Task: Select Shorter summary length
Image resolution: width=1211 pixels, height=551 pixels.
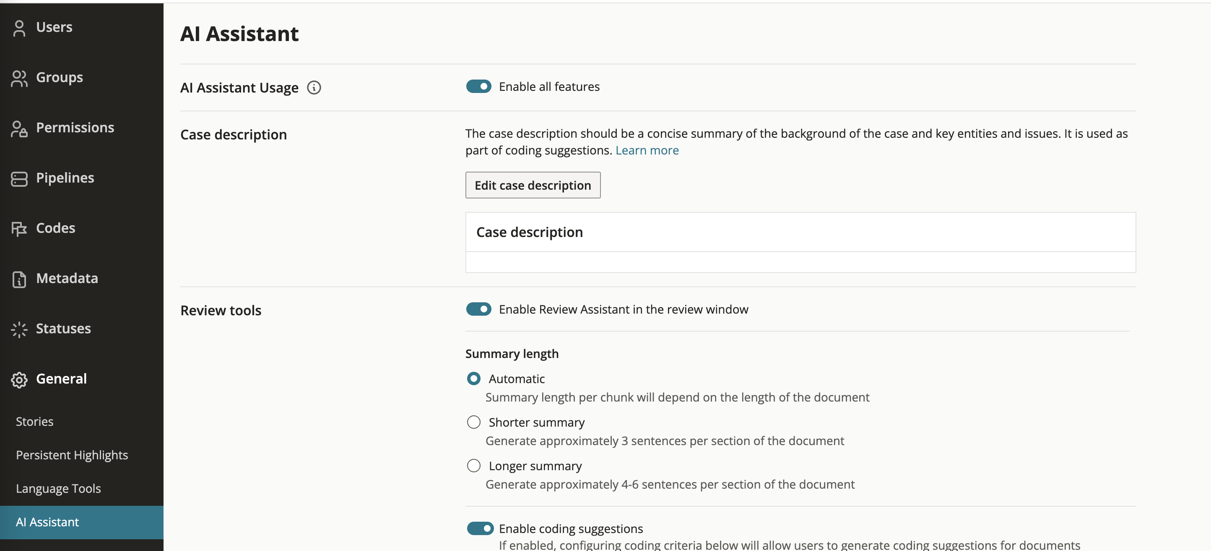Action: click(x=473, y=422)
